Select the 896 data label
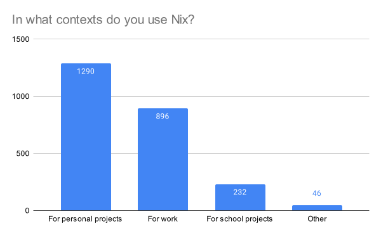This screenshot has width=381, height=235. [x=163, y=117]
